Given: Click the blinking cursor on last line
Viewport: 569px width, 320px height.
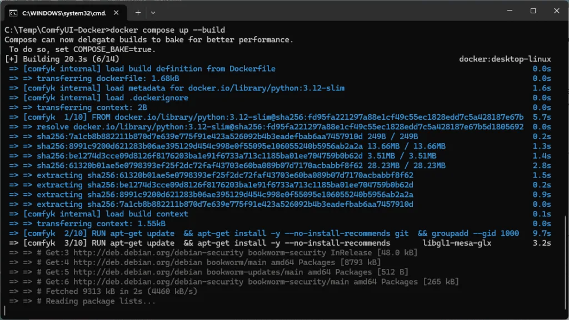Looking at the screenshot, I should click(x=6, y=311).
